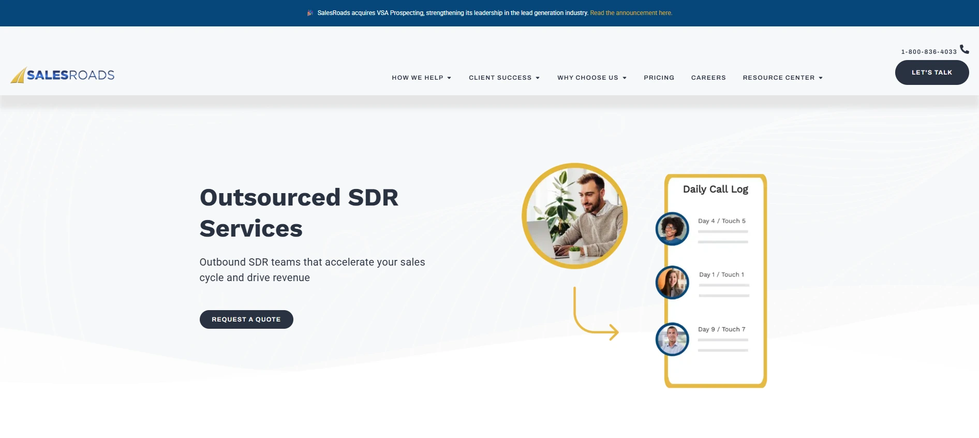
Task: Click the Day 9 / Touch 7 avatar
Action: 672,340
